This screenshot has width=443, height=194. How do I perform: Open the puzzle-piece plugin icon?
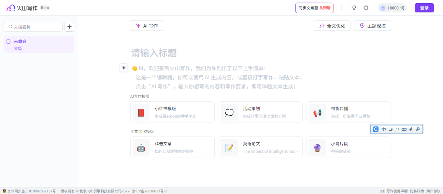coord(366,8)
